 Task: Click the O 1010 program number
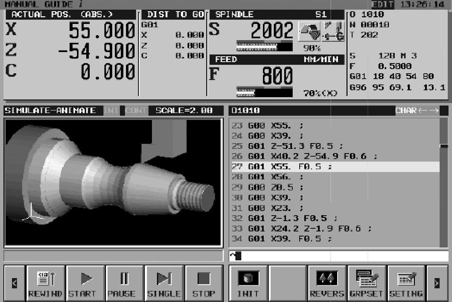pyautogui.click(x=367, y=14)
